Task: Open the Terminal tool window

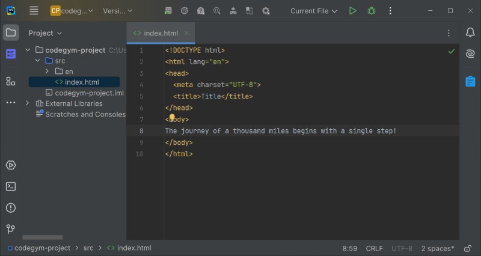Action: (x=11, y=186)
